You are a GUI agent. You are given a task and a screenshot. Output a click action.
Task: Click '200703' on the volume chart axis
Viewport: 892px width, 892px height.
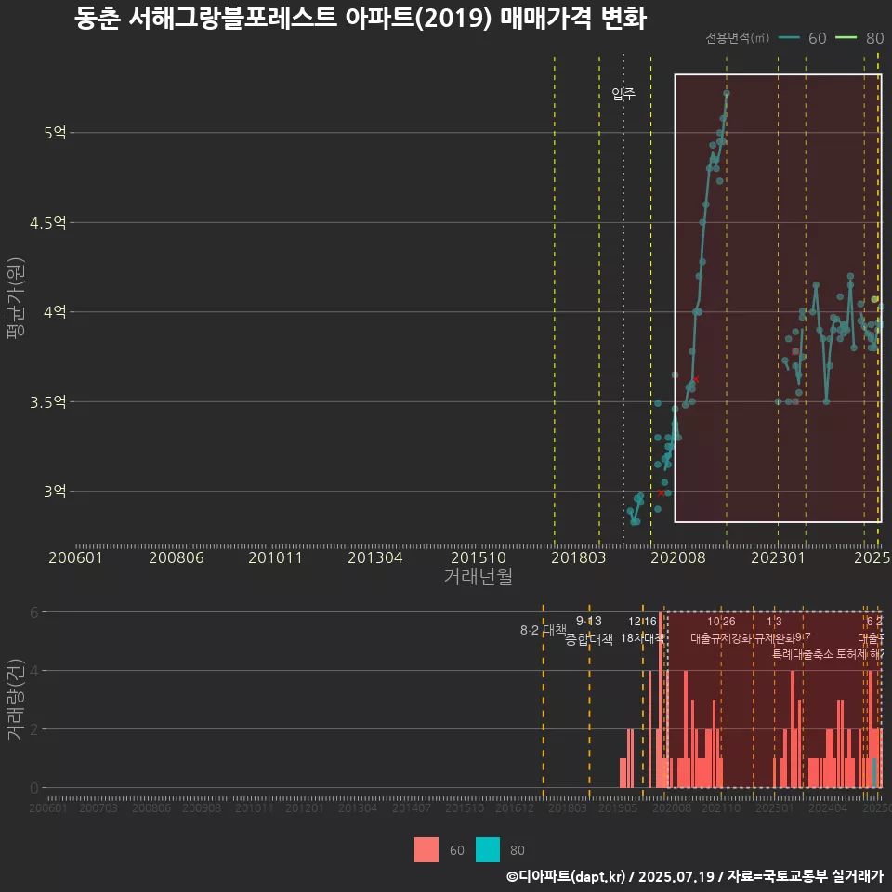click(98, 807)
